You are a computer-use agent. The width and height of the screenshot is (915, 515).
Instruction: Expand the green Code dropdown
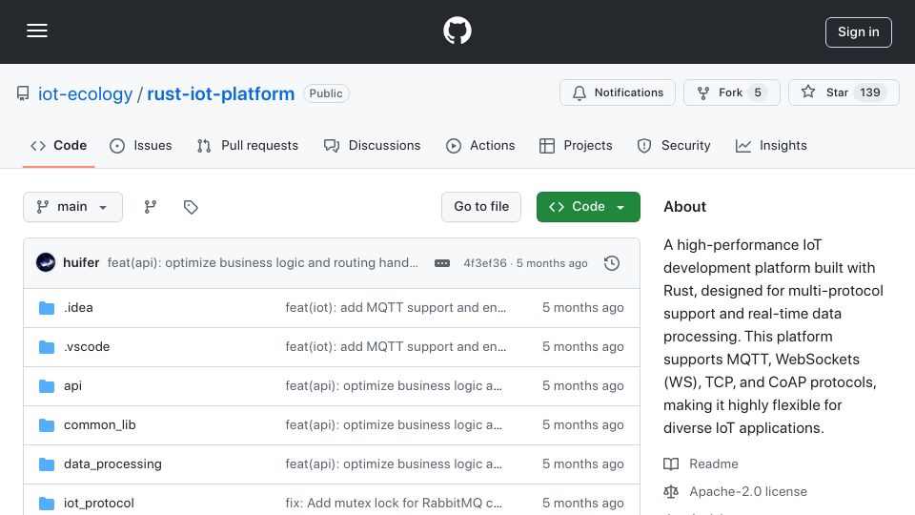click(x=588, y=207)
